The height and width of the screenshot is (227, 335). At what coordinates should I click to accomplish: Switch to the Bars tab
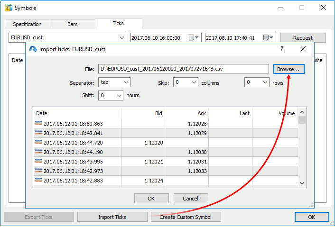pyautogui.click(x=73, y=24)
